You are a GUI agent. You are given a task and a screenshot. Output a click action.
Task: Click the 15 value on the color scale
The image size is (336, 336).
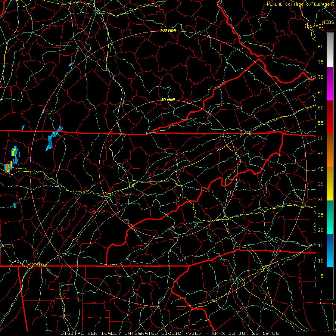tap(321, 246)
